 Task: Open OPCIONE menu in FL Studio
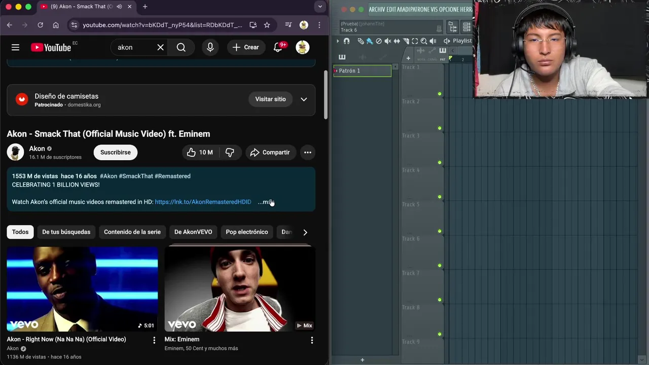[448, 9]
